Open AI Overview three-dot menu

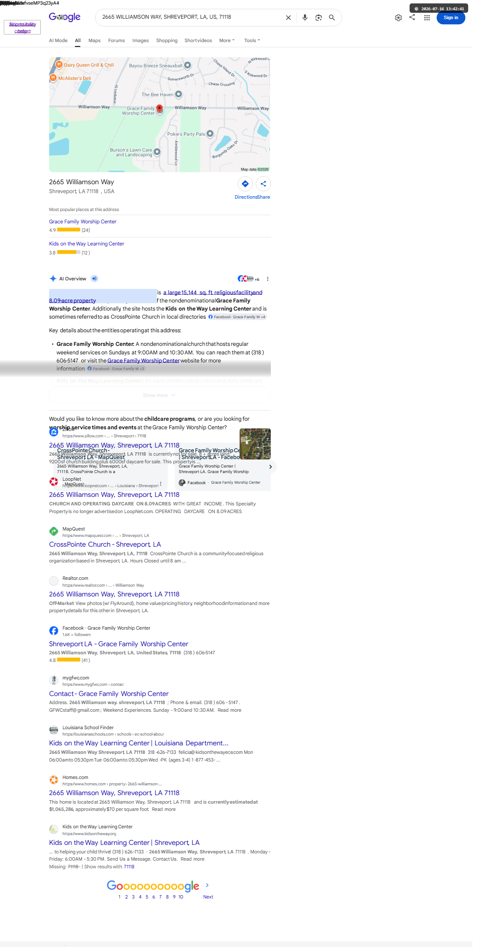coord(267,279)
